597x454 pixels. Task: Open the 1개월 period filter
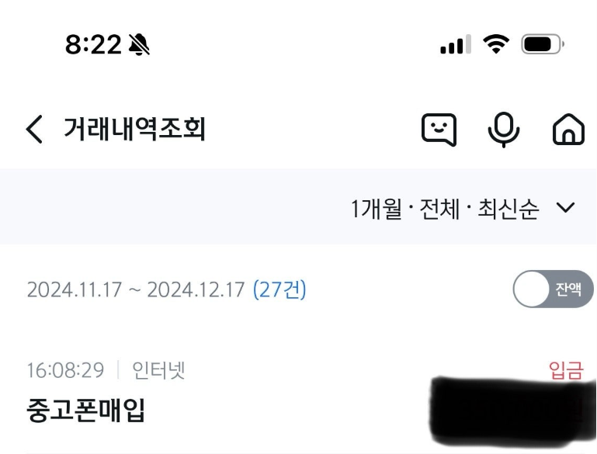(377, 208)
